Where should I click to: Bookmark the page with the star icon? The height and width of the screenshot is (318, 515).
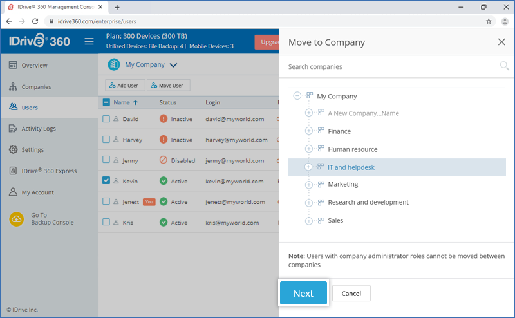click(489, 21)
